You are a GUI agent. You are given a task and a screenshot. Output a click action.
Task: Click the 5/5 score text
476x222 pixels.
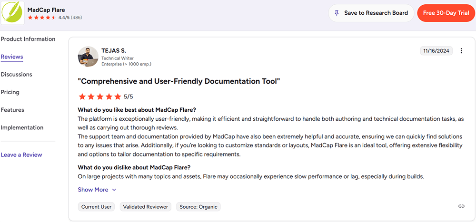[129, 97]
